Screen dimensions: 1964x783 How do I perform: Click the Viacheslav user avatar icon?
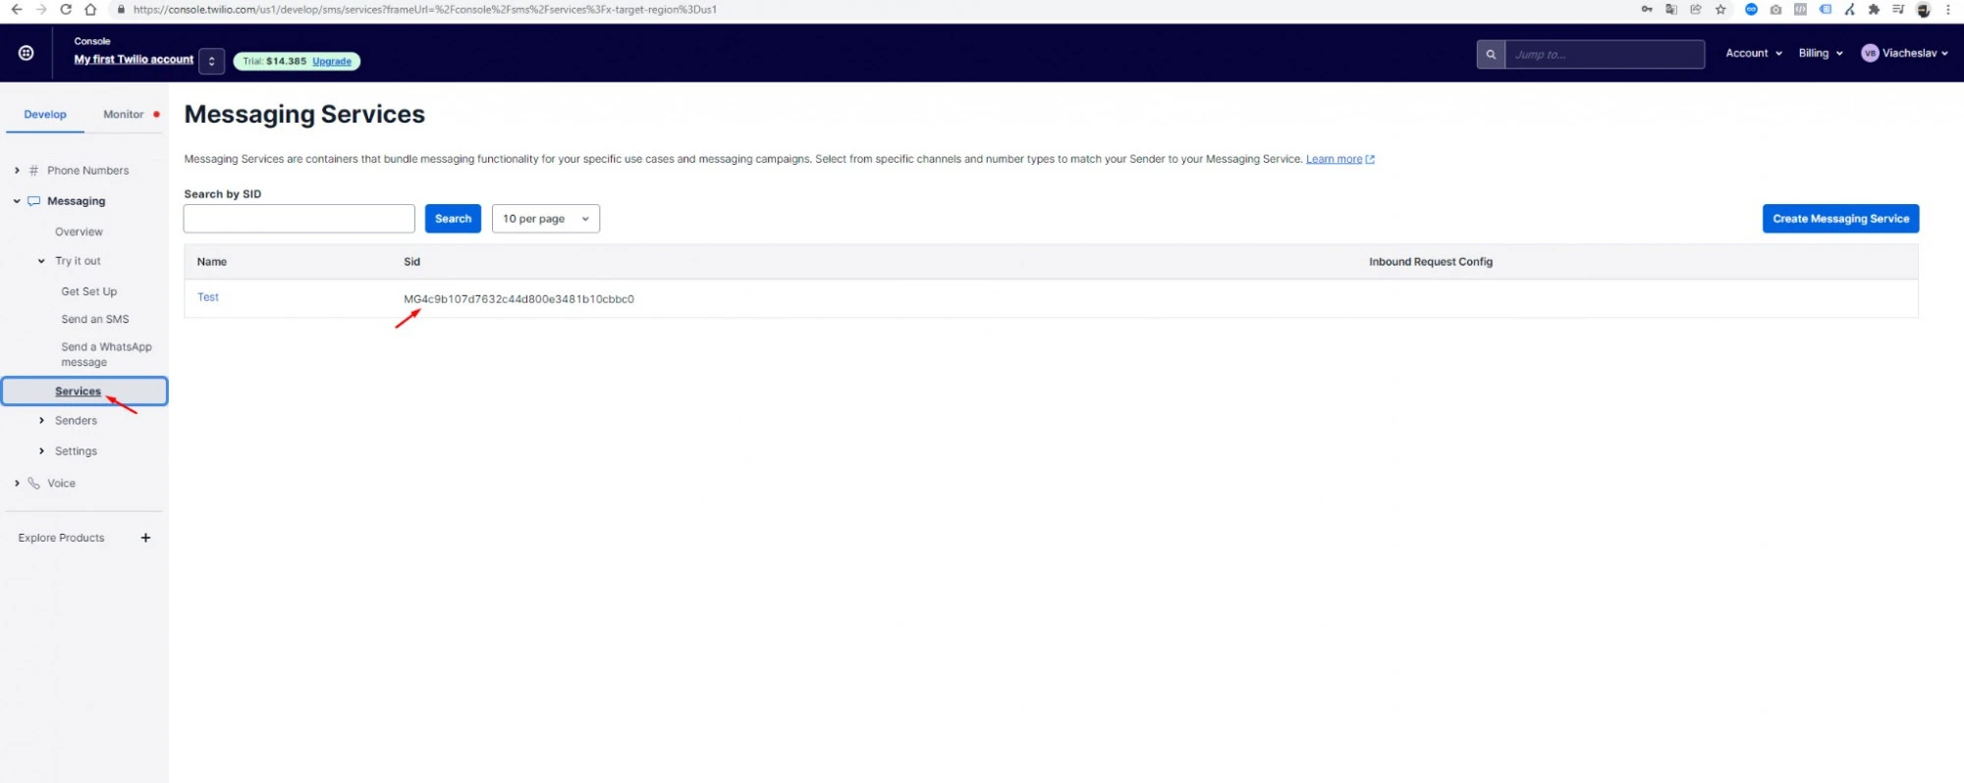coord(1870,54)
